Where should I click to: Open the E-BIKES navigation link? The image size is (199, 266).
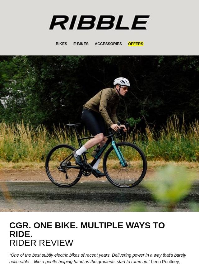click(81, 44)
